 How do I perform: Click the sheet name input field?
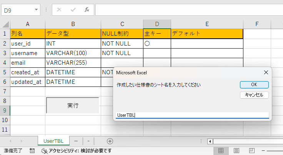click(192, 115)
